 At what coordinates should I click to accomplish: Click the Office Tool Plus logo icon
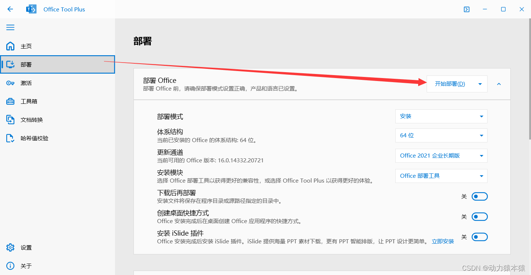tap(31, 9)
